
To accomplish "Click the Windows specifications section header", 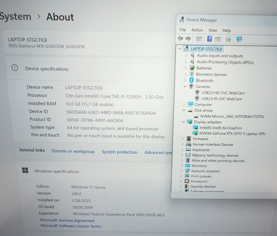I will point(57,171).
